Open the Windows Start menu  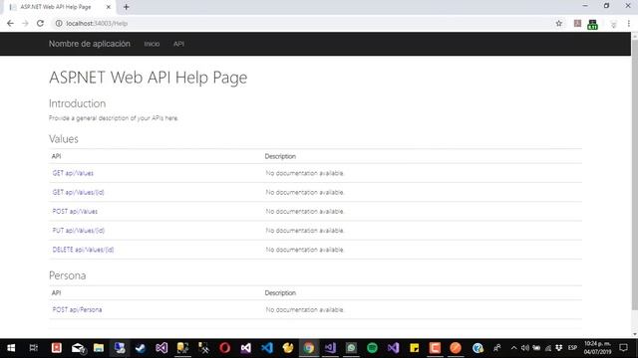pyautogui.click(x=11, y=348)
